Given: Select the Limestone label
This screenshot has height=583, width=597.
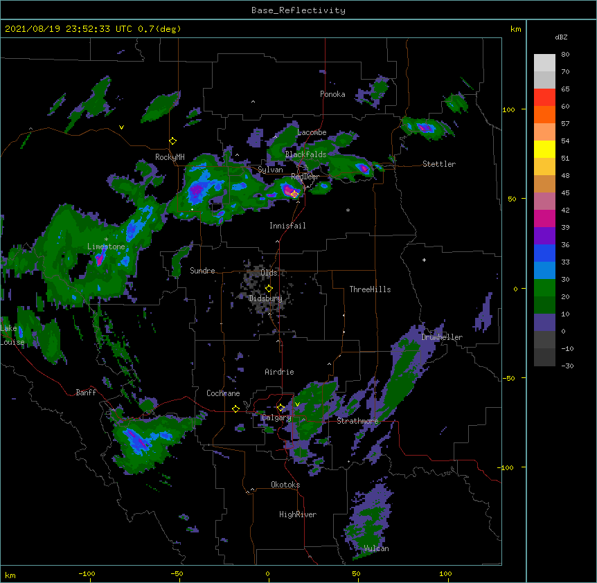Looking at the screenshot, I should [106, 246].
